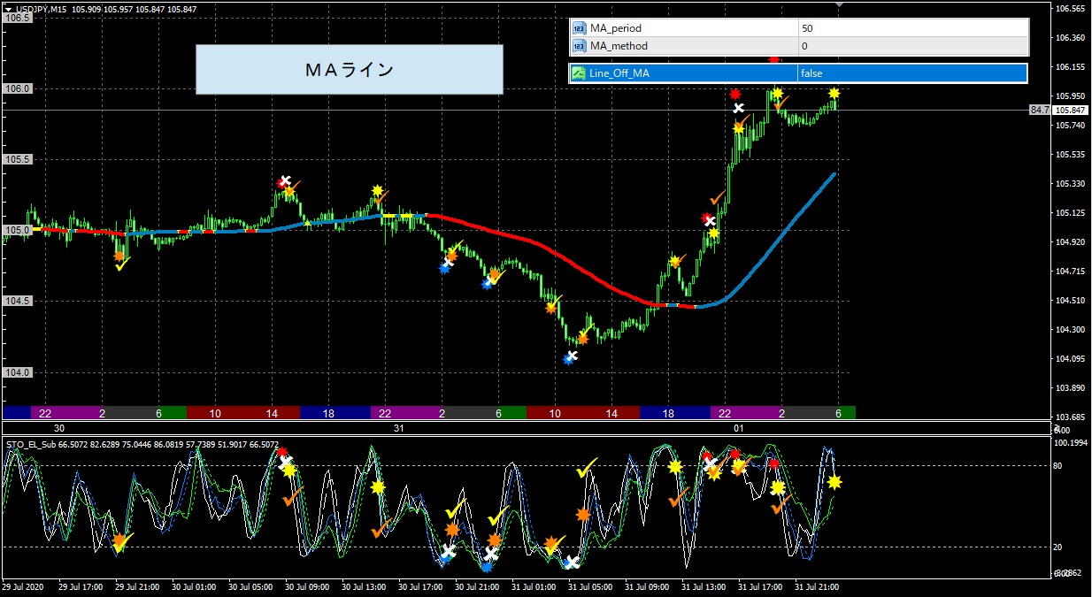Click the red star above the 106.155 high
Viewport: 1092px width, 597px height.
coord(774,59)
